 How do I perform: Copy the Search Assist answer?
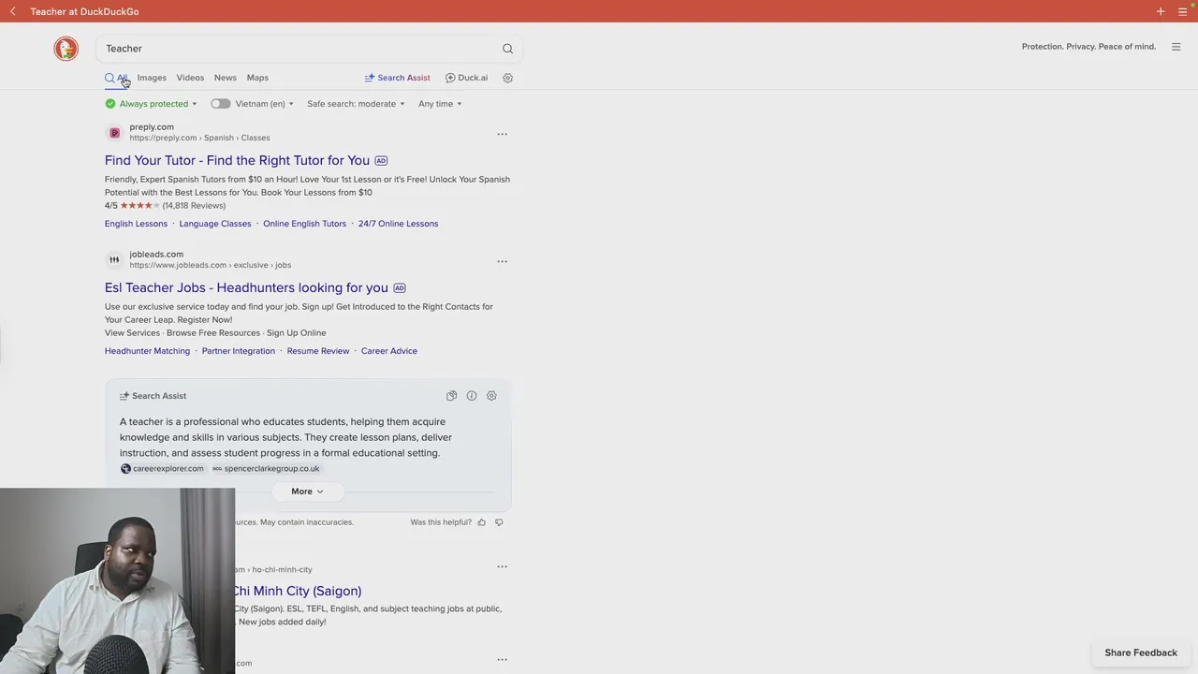click(451, 396)
